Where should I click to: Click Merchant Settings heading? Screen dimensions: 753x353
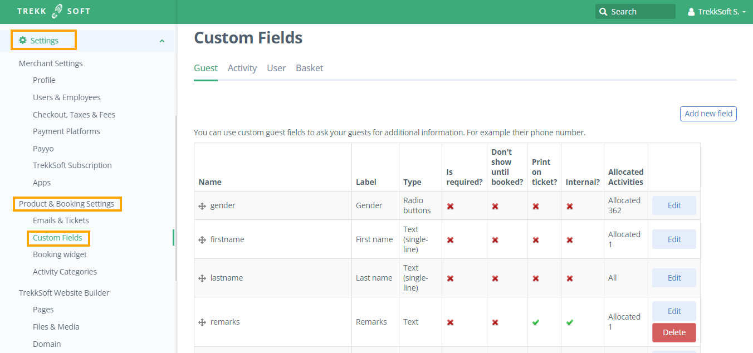(x=51, y=63)
